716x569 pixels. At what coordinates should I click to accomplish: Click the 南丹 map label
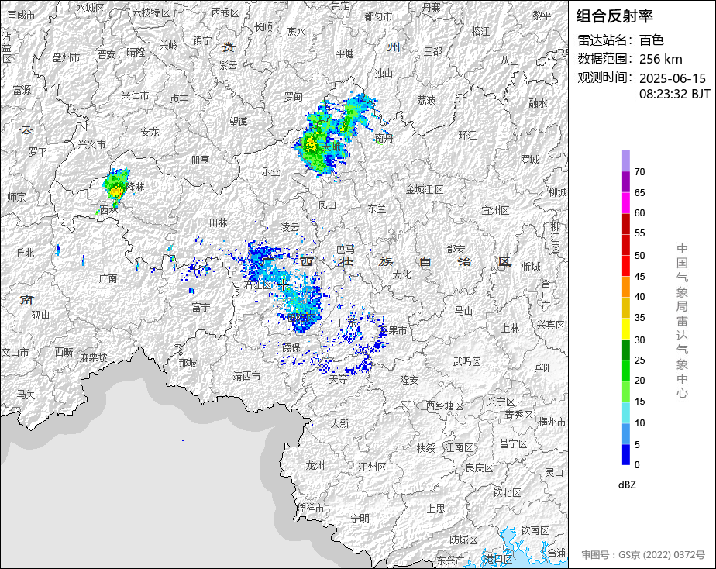click(x=384, y=138)
